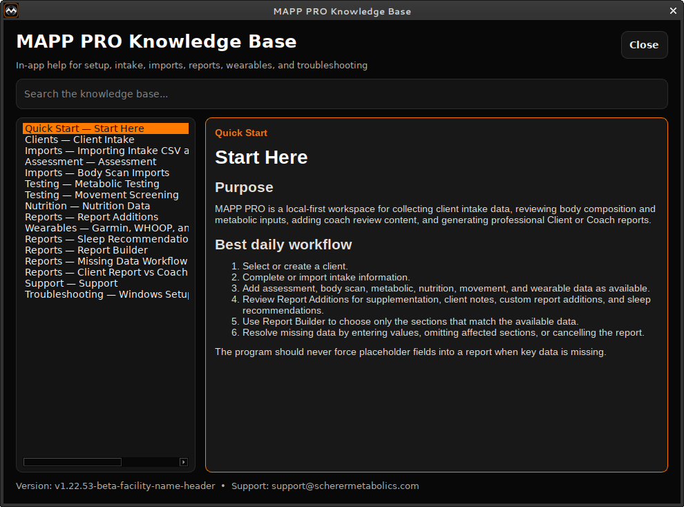Screen dimensions: 684x507
Task: Click step 5 about Report Builder
Action: pos(410,322)
